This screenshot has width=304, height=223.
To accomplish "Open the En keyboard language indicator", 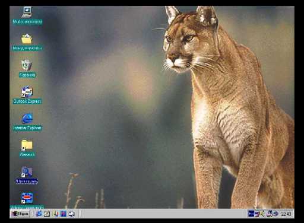I will (x=251, y=214).
